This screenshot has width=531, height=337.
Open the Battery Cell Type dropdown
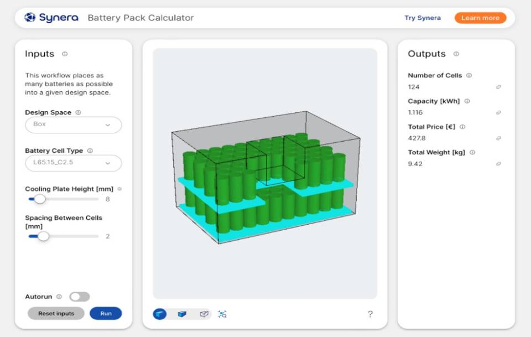pos(74,163)
